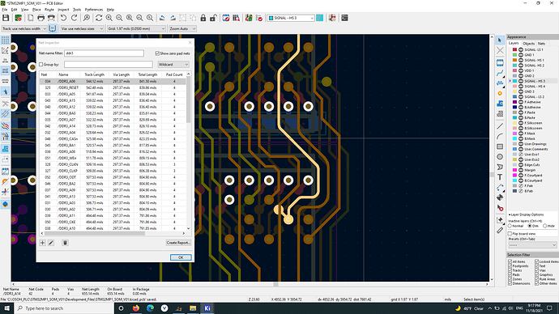
Task: Toggle Vias in Selection Filter
Action: click(537, 270)
